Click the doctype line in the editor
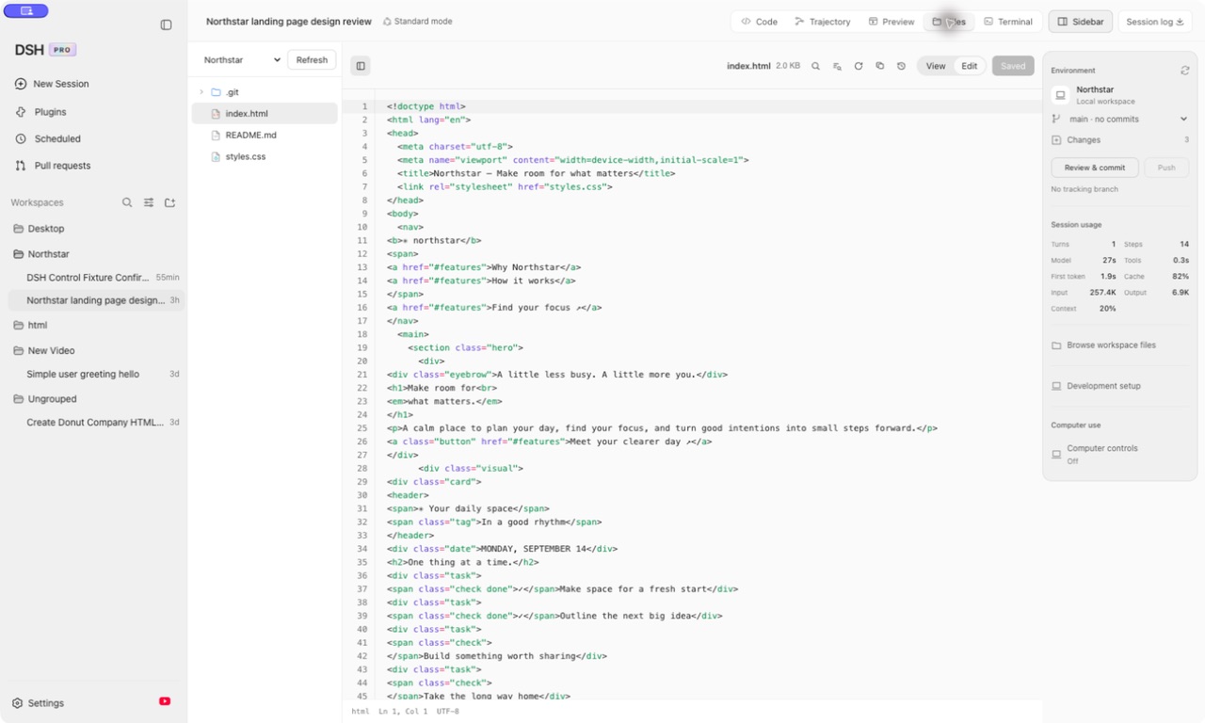 tap(426, 106)
